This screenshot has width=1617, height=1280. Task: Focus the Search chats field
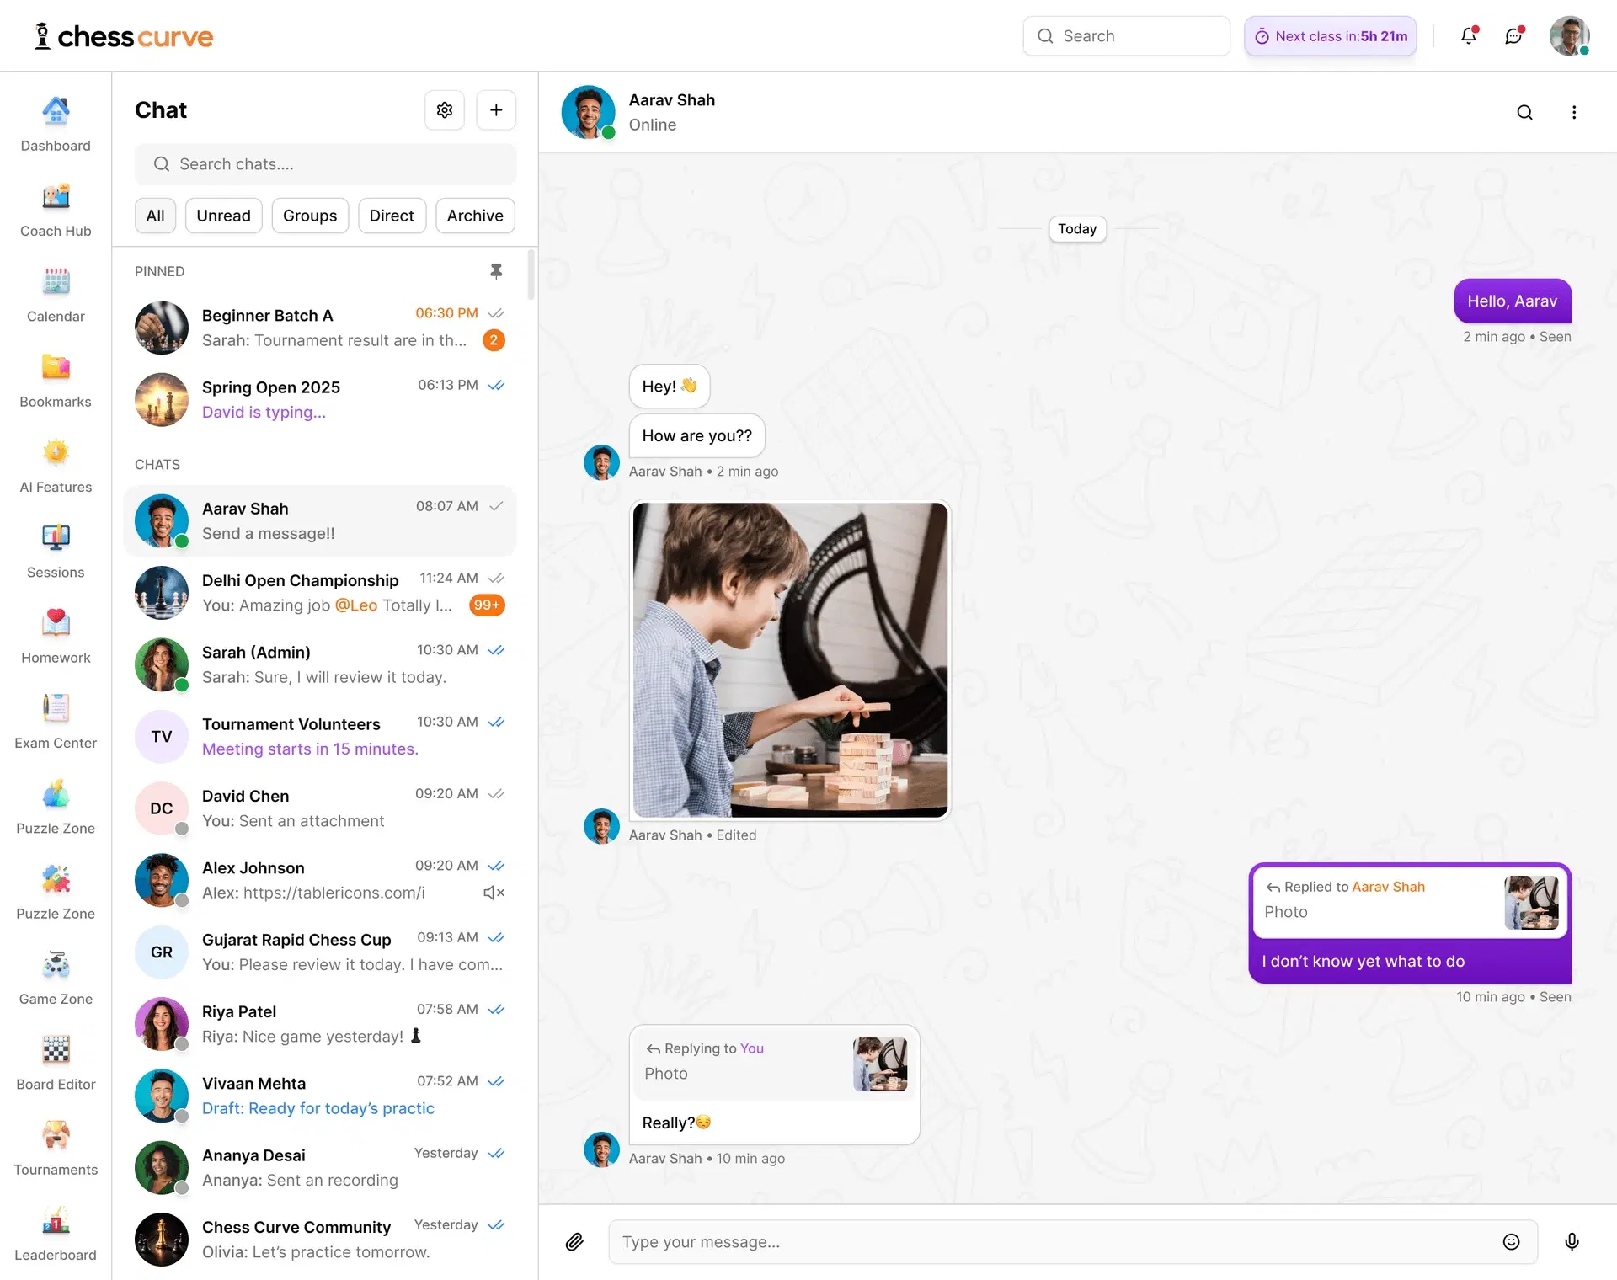325,164
